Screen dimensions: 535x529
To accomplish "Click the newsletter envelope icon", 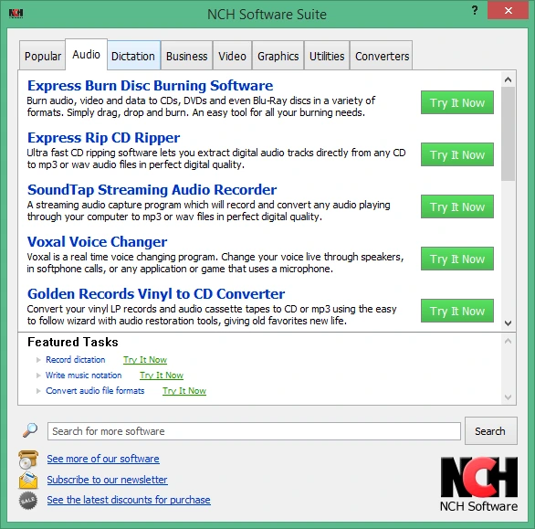I will 28,480.
